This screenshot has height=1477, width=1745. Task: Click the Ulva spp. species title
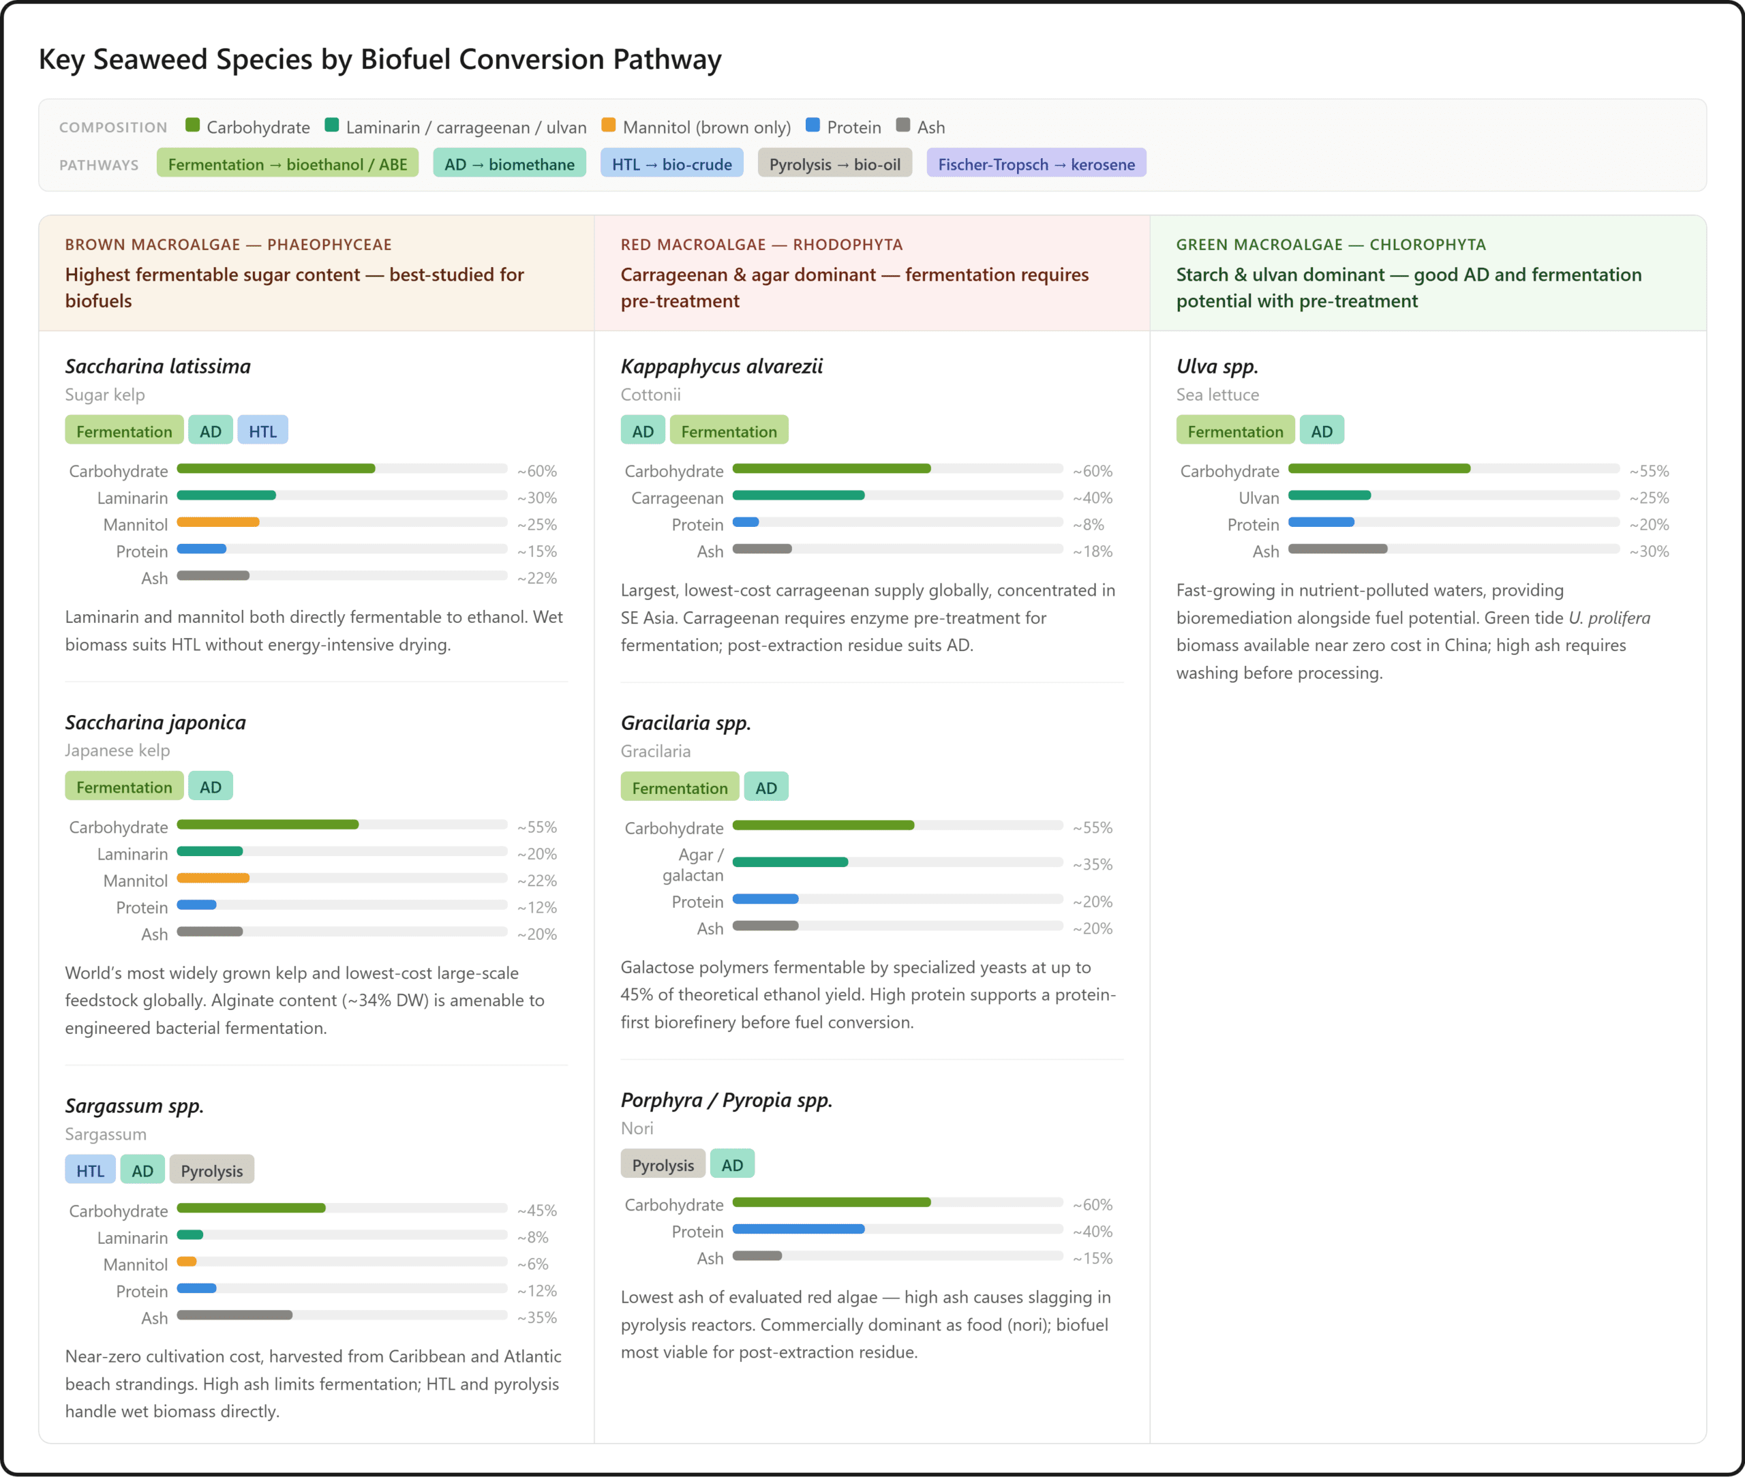coord(1217,366)
